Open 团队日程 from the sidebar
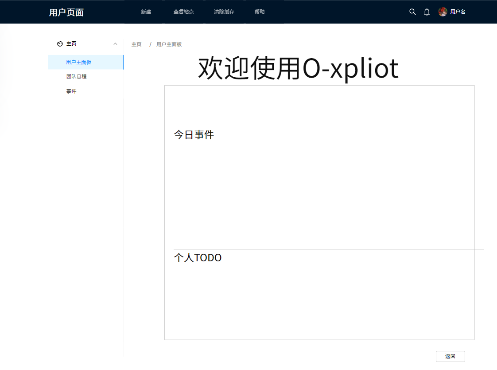The height and width of the screenshot is (370, 497). 76,76
